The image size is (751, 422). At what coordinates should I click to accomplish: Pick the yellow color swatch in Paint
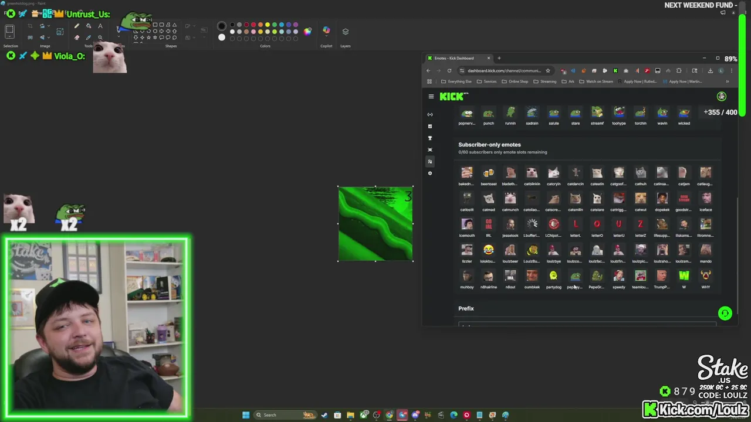pyautogui.click(x=268, y=25)
